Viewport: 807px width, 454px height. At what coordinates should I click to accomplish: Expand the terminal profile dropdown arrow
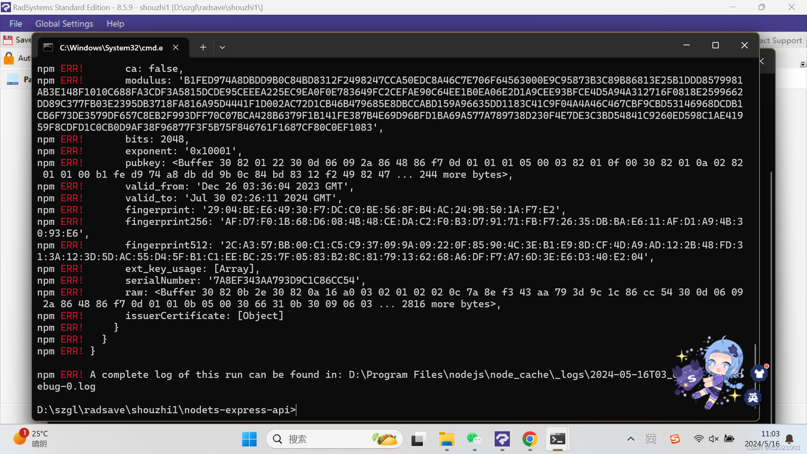[x=222, y=48]
